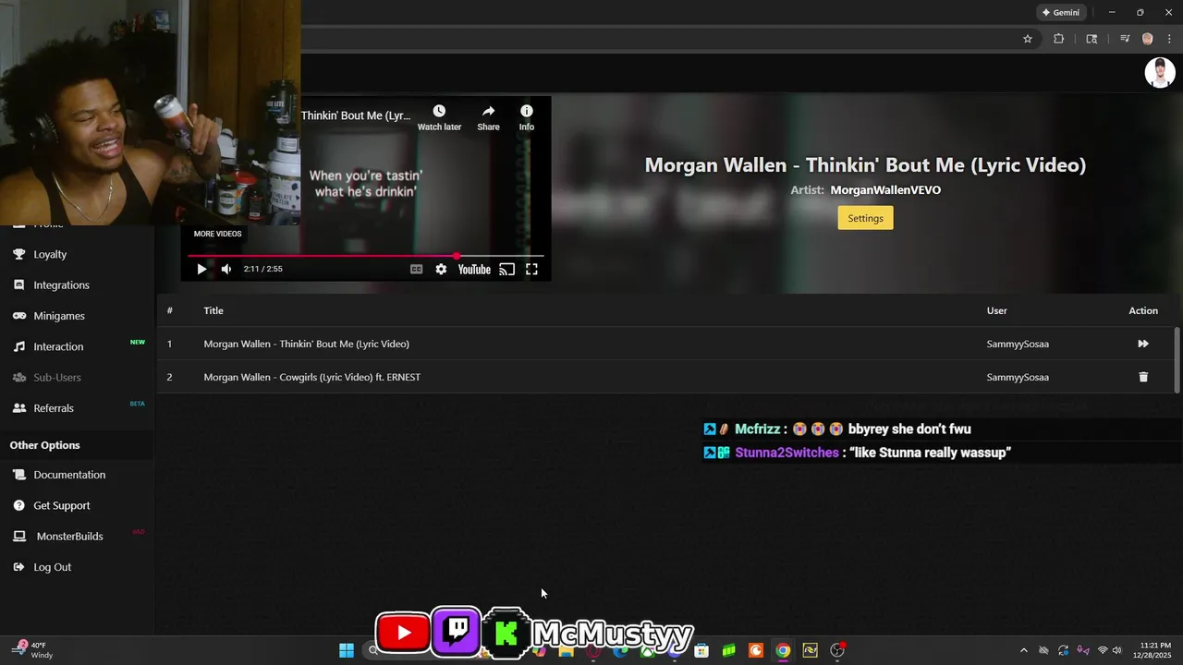
Task: Delete the Cowgirls song from queue
Action: 1143,377
